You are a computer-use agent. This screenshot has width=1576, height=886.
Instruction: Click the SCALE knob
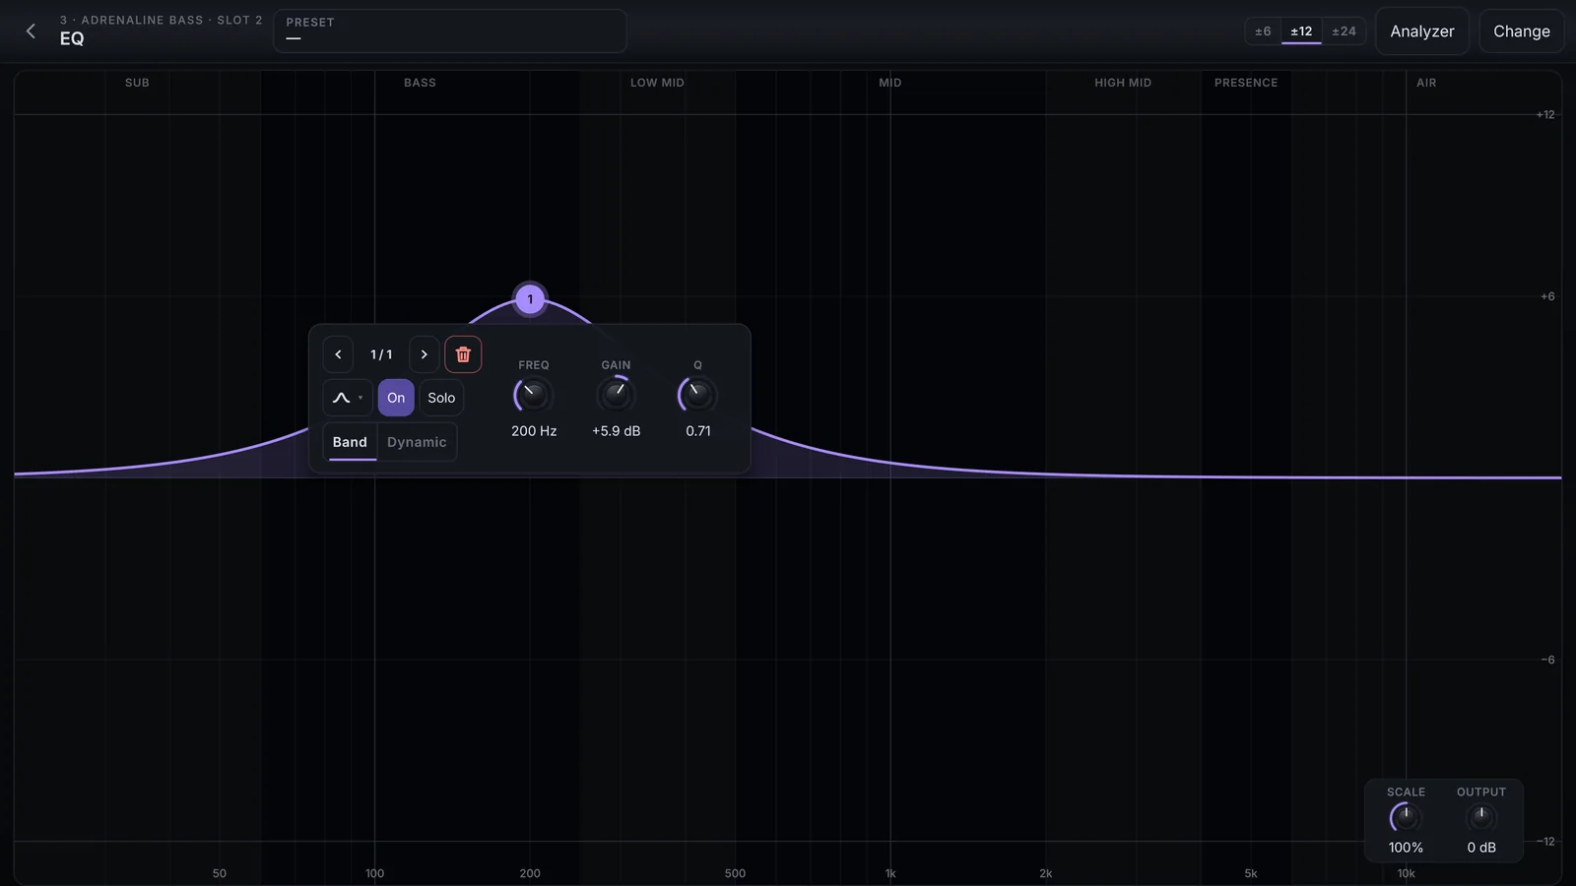click(1406, 817)
